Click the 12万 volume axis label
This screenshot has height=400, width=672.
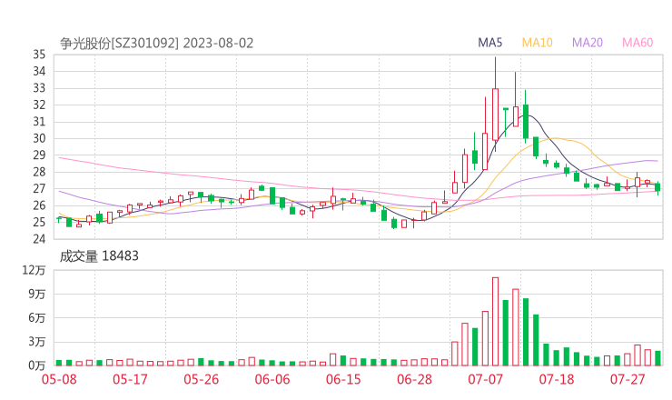[34, 270]
